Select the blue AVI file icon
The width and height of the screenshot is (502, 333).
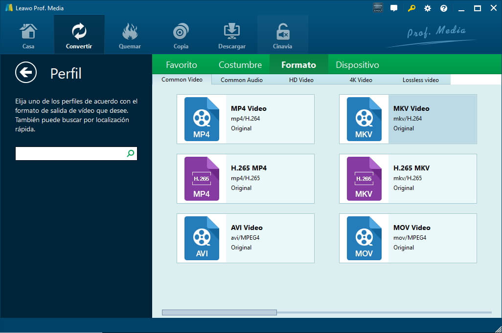[202, 238]
